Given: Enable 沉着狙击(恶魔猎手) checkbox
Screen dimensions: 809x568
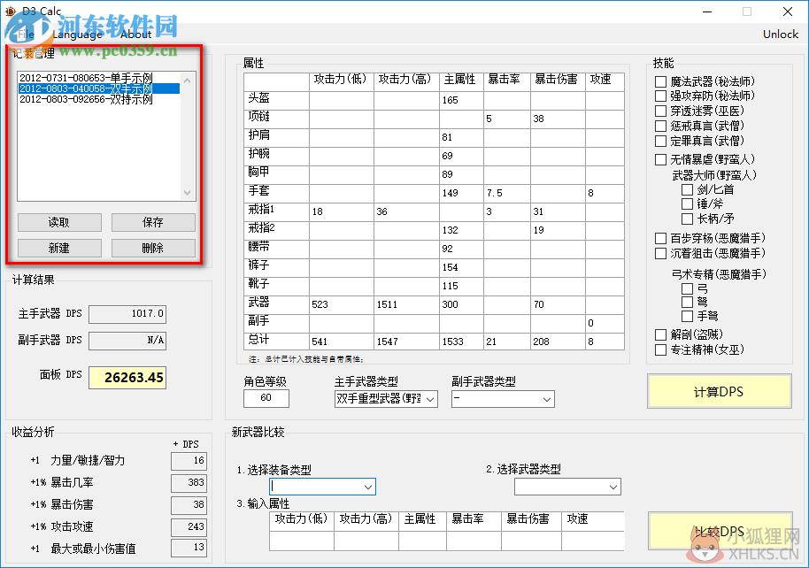Looking at the screenshot, I should click(660, 253).
